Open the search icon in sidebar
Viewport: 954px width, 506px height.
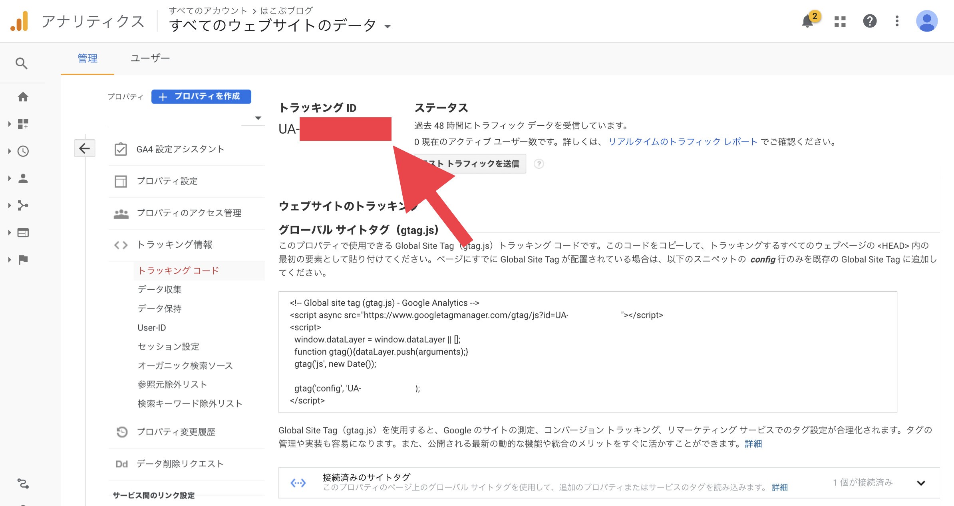(22, 63)
